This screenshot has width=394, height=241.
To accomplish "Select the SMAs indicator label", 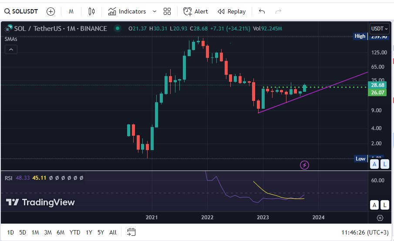I will click(x=11, y=39).
